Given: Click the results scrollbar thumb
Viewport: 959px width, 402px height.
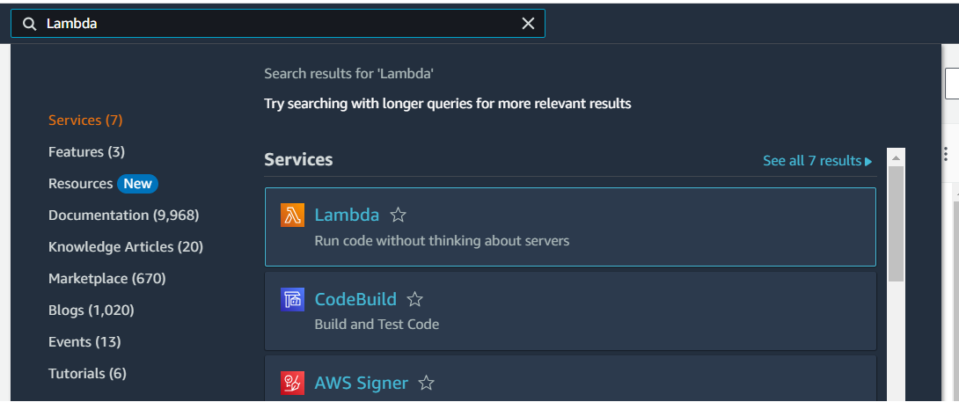Looking at the screenshot, I should [896, 224].
